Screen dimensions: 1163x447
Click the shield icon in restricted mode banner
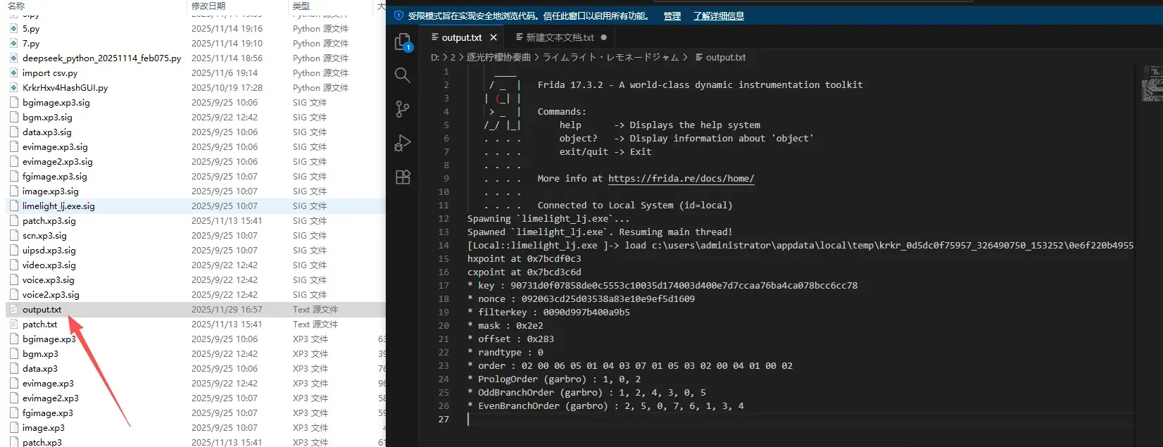click(x=398, y=15)
